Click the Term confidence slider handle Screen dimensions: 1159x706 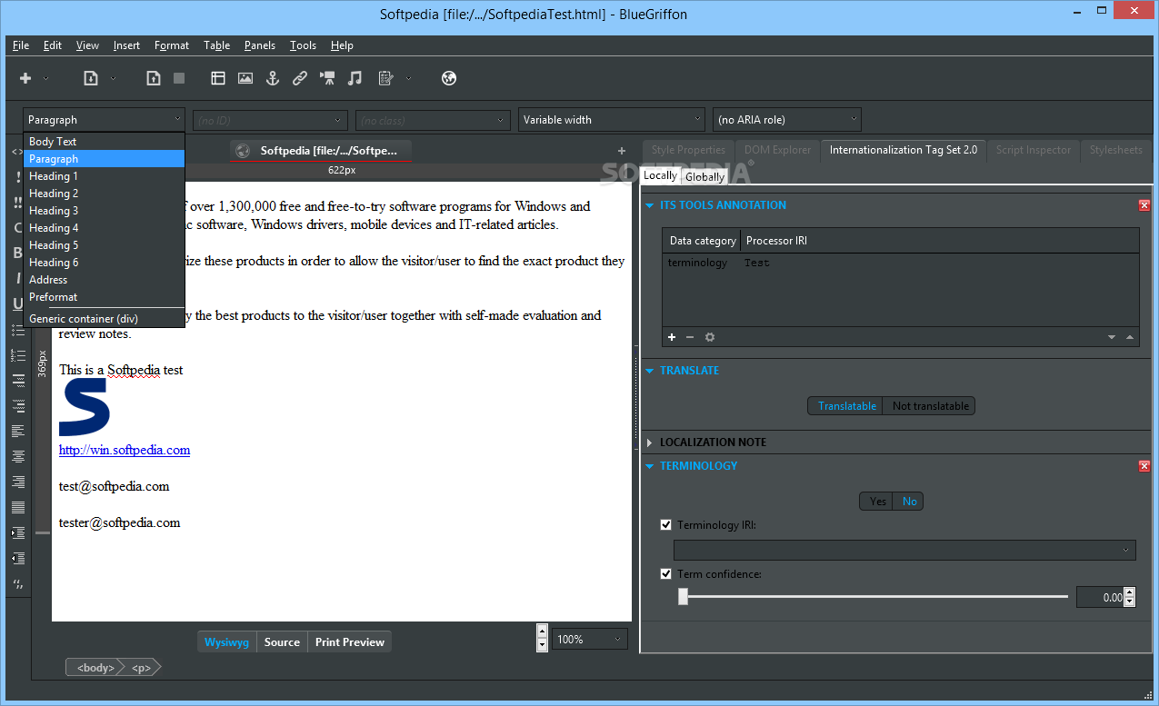coord(683,597)
